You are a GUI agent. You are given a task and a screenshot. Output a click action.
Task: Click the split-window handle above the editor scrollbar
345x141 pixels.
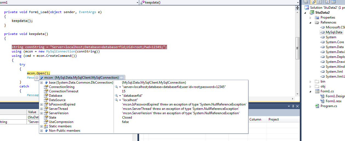[297, 8]
